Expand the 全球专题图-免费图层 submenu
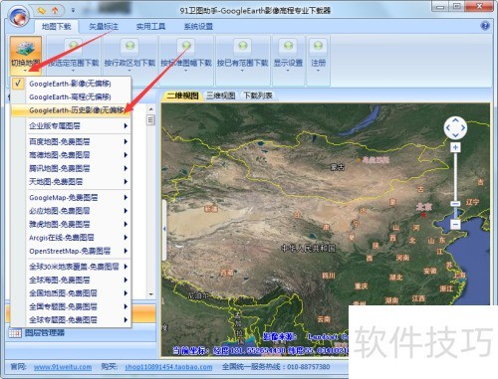Screen dimensions: 498x379 click(71, 319)
